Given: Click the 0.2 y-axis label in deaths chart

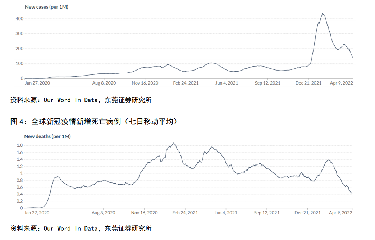Looking at the screenshot, I should [20, 201].
